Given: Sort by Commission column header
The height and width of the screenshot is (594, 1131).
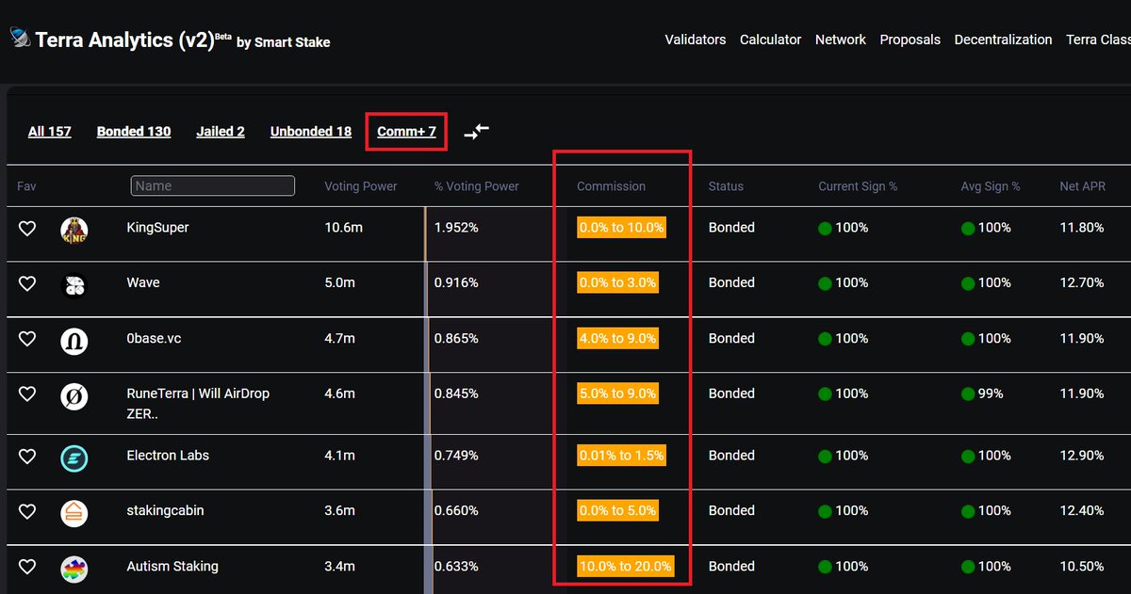Looking at the screenshot, I should [612, 186].
